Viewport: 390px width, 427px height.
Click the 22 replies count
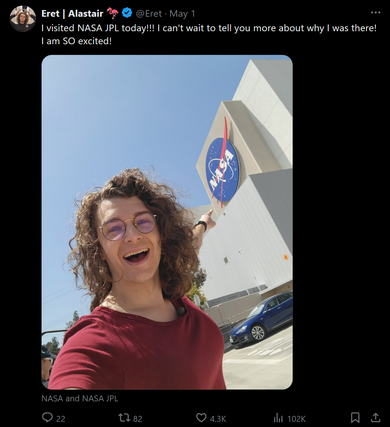pyautogui.click(x=61, y=418)
